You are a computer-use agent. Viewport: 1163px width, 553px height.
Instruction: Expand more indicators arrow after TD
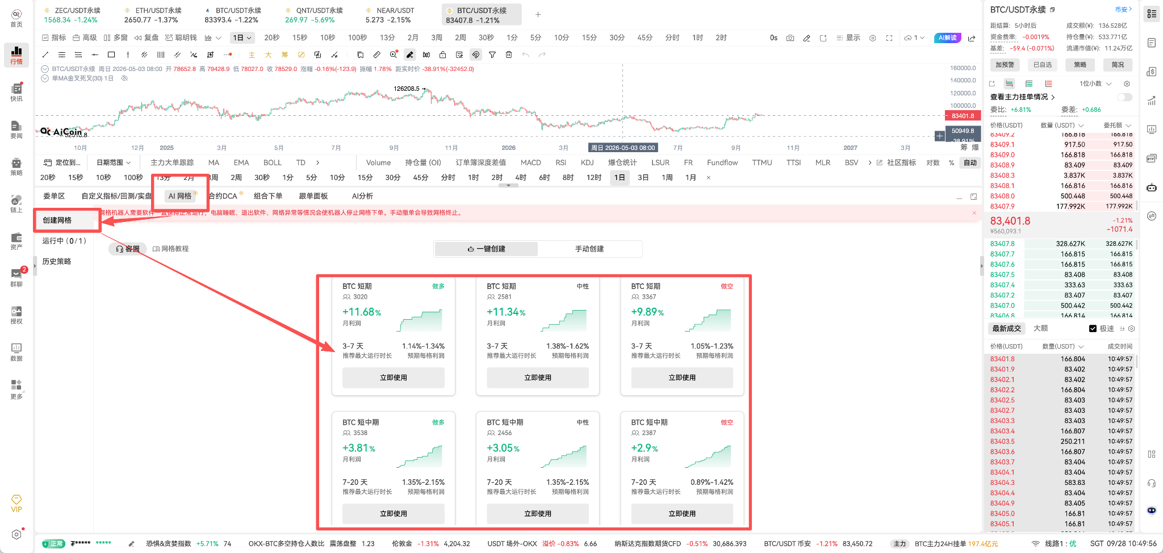pyautogui.click(x=317, y=162)
